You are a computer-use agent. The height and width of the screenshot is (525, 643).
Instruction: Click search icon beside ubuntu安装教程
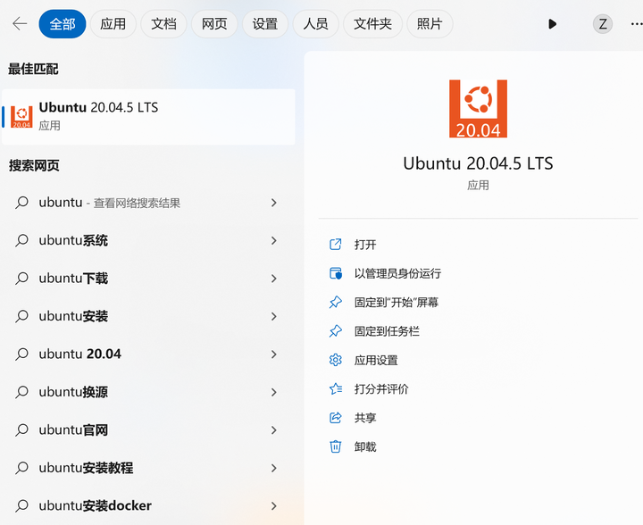click(21, 468)
